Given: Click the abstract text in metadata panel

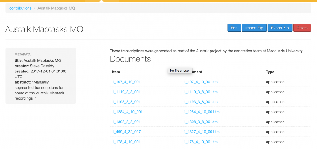Looking at the screenshot, I should pos(39,90).
